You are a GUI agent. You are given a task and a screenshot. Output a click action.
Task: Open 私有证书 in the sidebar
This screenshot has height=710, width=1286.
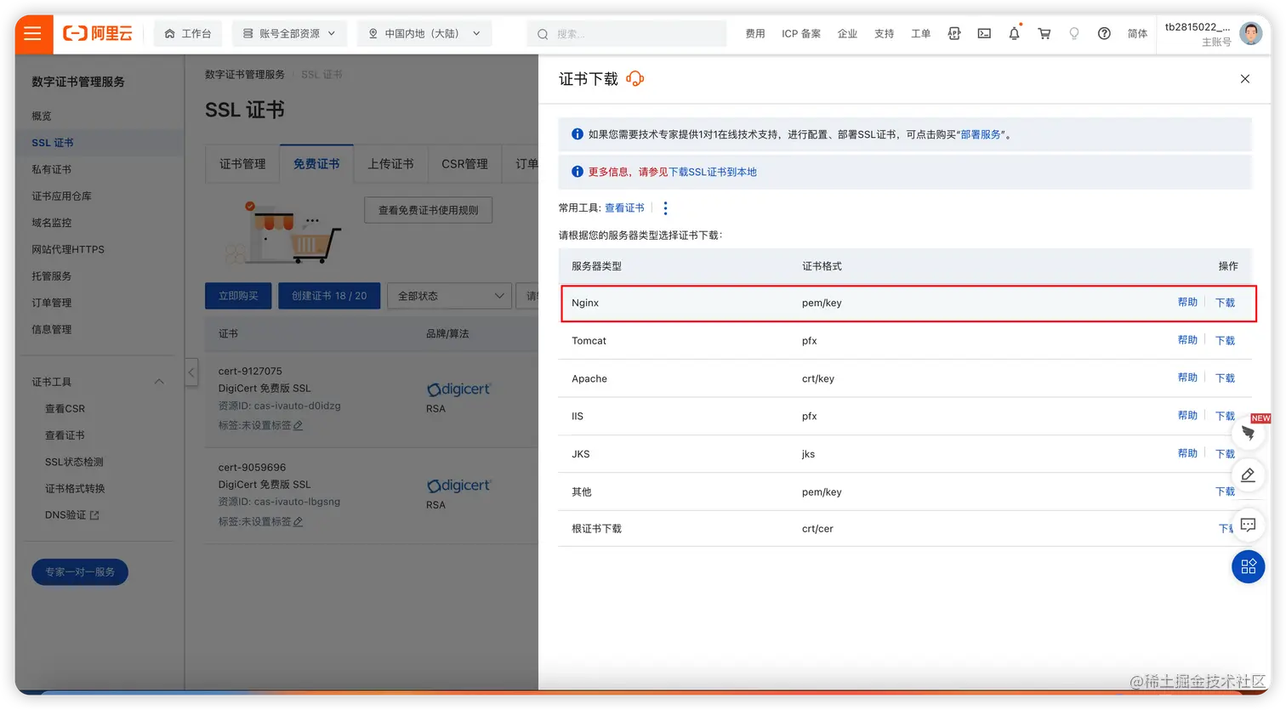click(52, 169)
